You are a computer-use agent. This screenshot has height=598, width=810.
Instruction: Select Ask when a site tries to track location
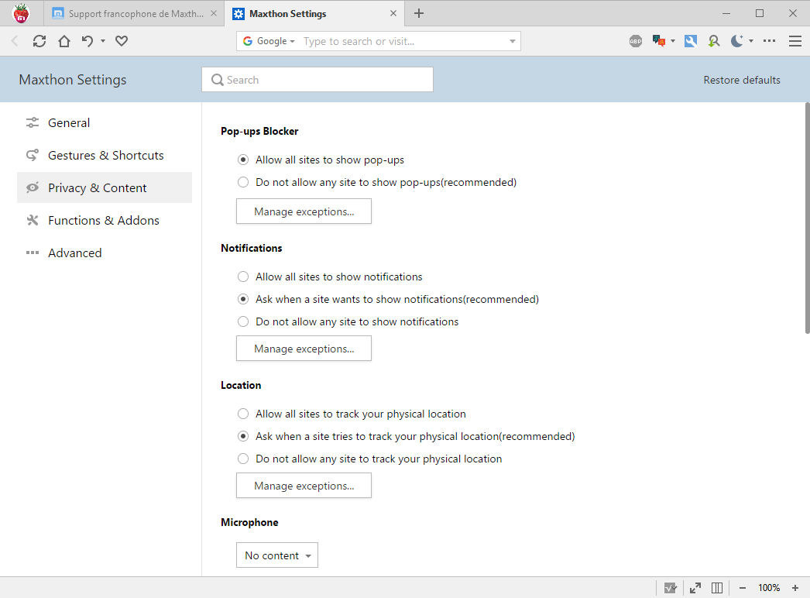point(243,436)
